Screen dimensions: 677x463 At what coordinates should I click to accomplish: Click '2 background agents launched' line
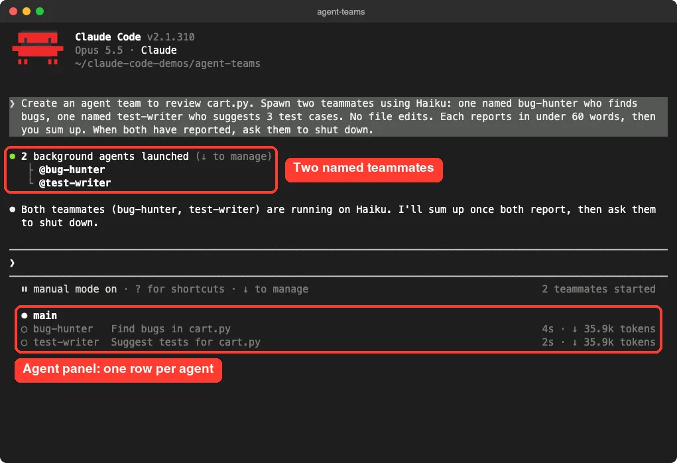click(105, 157)
